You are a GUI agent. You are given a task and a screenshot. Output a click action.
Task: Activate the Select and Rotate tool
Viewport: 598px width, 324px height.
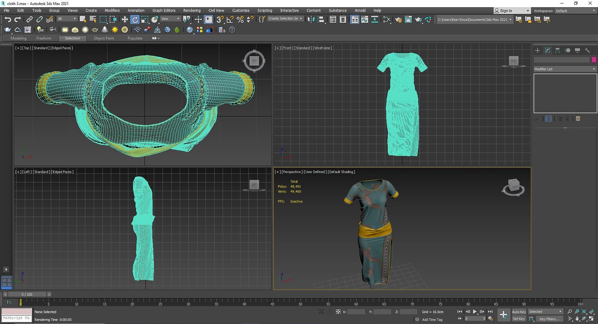[x=135, y=19]
